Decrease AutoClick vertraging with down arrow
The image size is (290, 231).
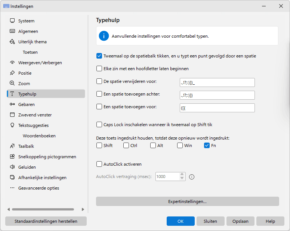(x=182, y=178)
